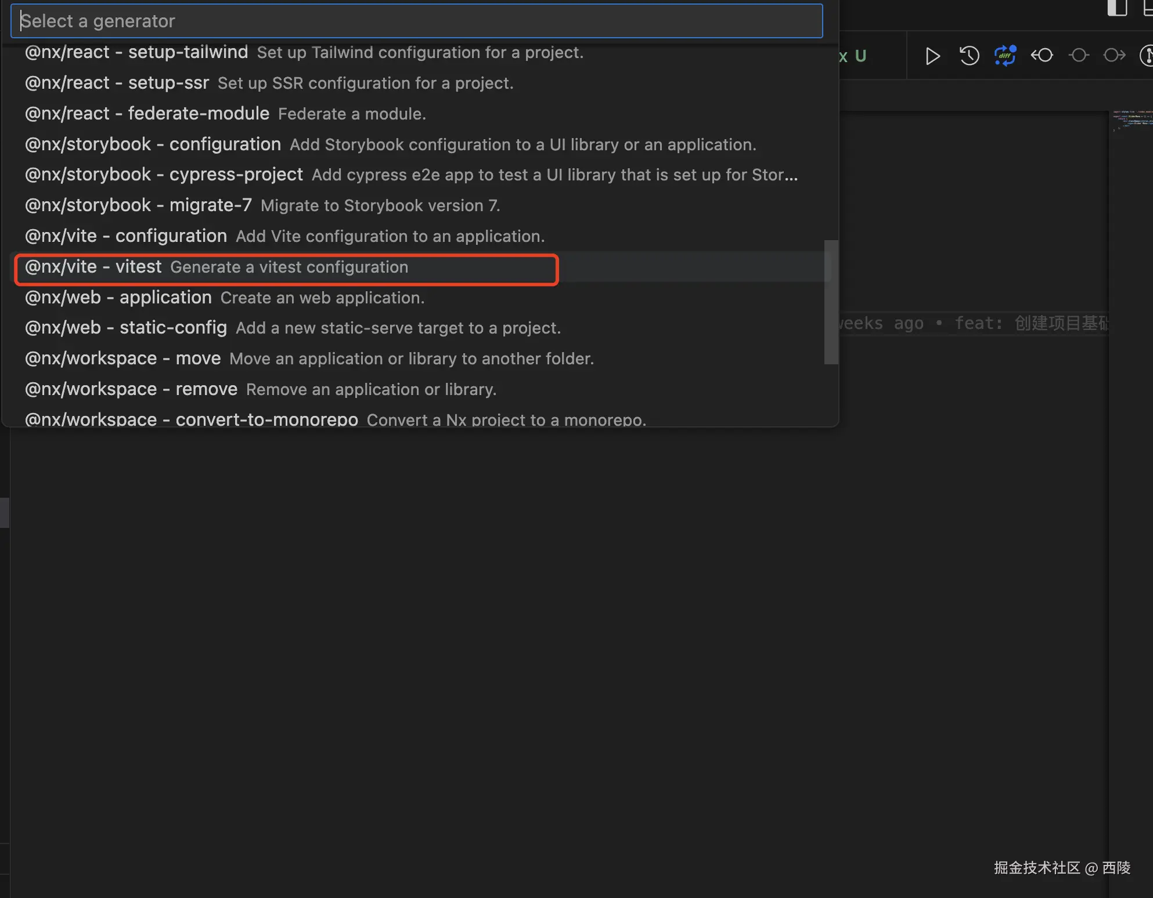This screenshot has width=1153, height=898.
Task: Select @nx/react - setup-tailwind option
Action: click(x=304, y=53)
